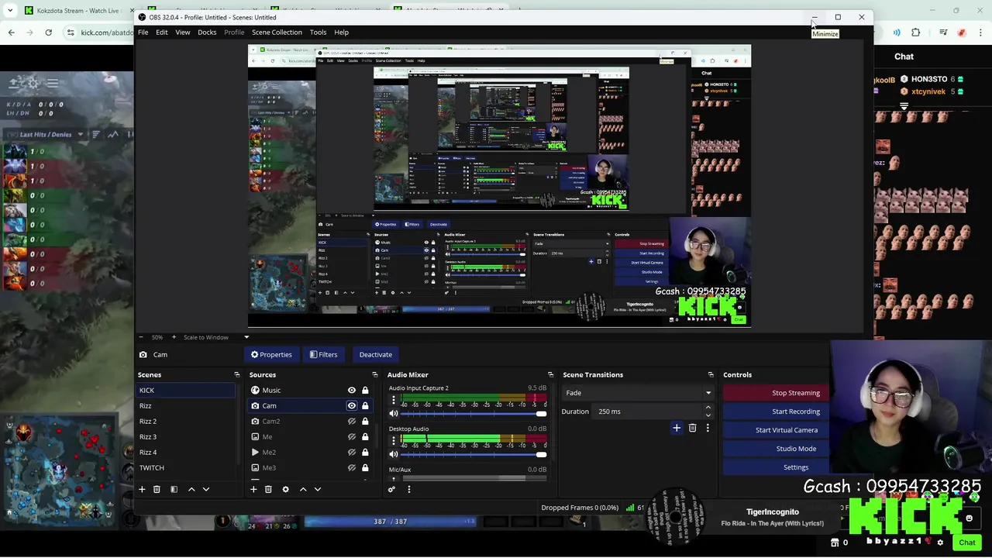This screenshot has height=558, width=992.
Task: Increase Duration with stepper up arrow
Action: pyautogui.click(x=708, y=408)
